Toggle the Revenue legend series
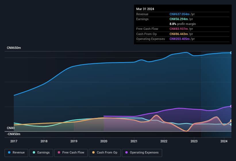 click(16, 153)
